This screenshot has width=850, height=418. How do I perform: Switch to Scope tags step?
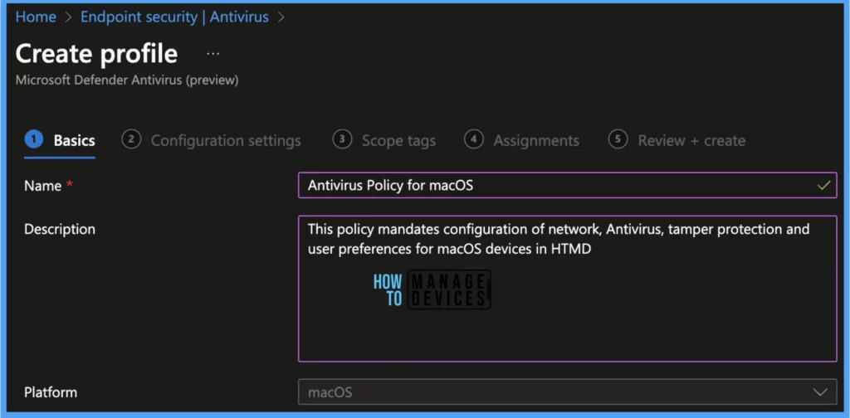click(384, 140)
